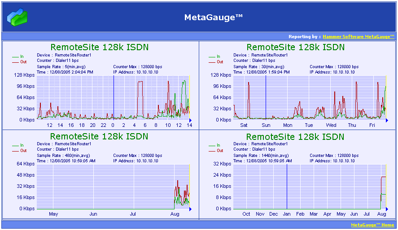Image resolution: width=398 pixels, height=230 pixels.
Task: Select 'Sample Rate : 5(min,avg)' text
Action: pyautogui.click(x=61, y=67)
